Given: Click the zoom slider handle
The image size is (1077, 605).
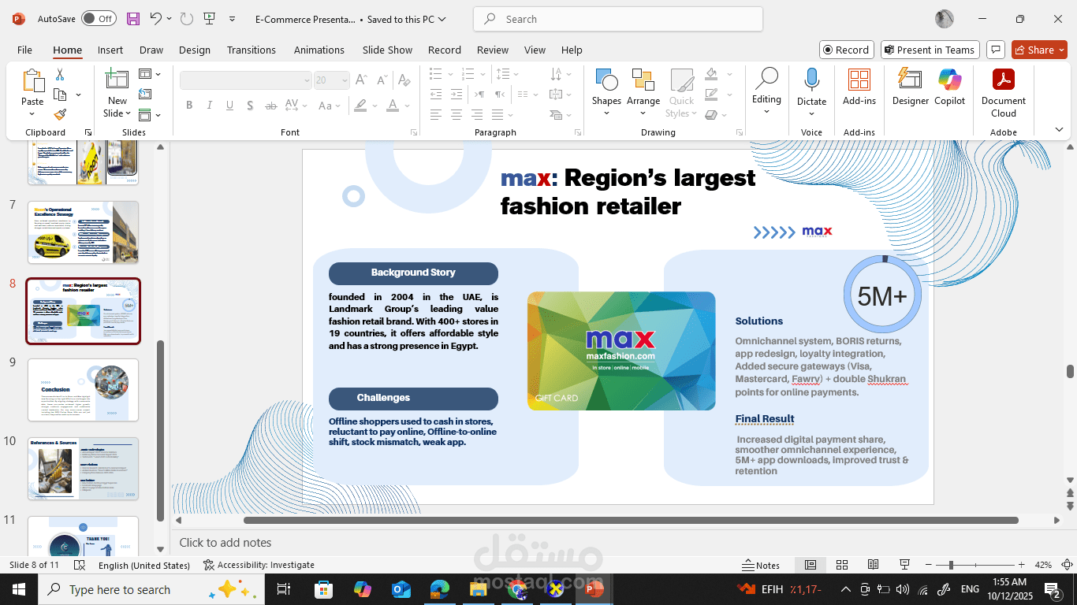Looking at the screenshot, I should [951, 565].
